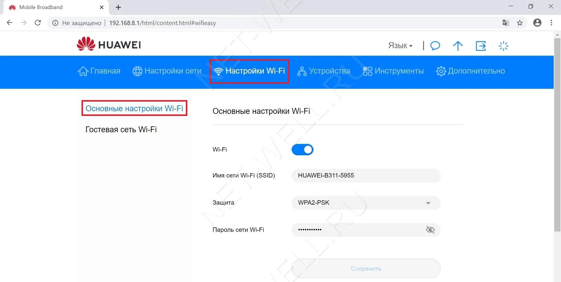Go to Главная tab
The image size is (561, 282).
coord(99,71)
